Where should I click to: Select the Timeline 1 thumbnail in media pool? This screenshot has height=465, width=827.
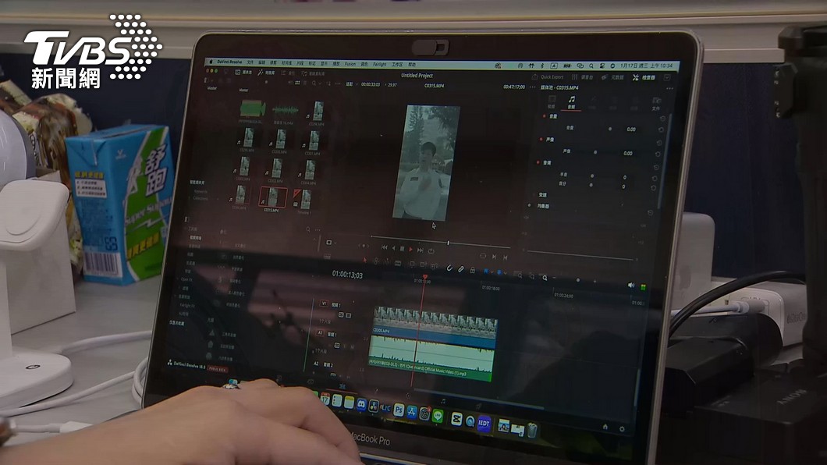point(303,201)
